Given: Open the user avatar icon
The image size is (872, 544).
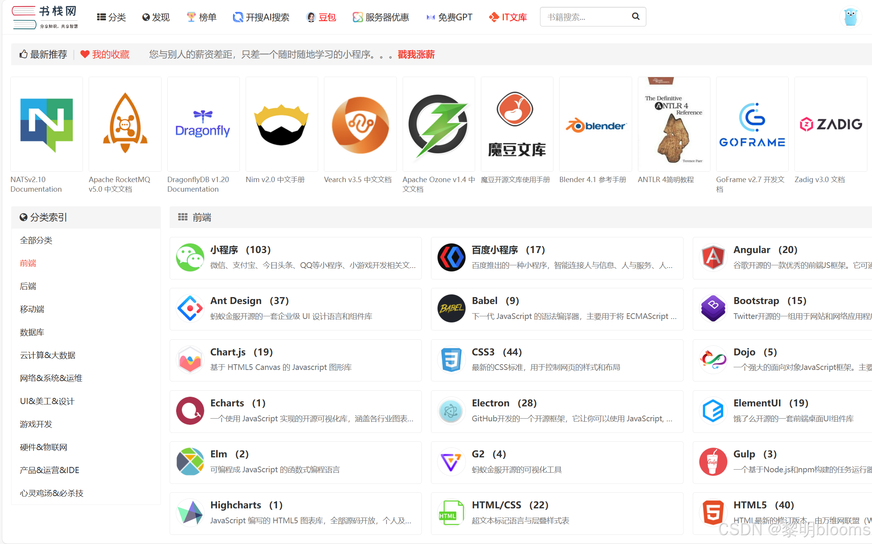Looking at the screenshot, I should click(x=851, y=17).
